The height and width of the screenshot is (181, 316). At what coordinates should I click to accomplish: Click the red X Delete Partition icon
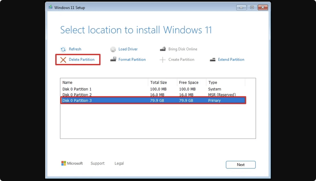(x=63, y=60)
